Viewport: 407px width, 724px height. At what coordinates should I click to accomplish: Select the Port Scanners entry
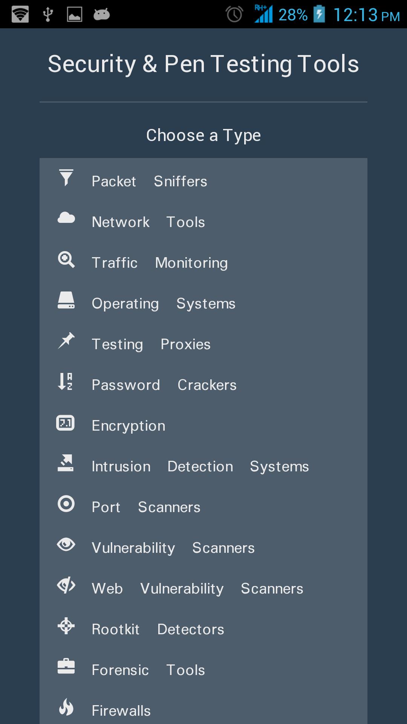pyautogui.click(x=203, y=507)
